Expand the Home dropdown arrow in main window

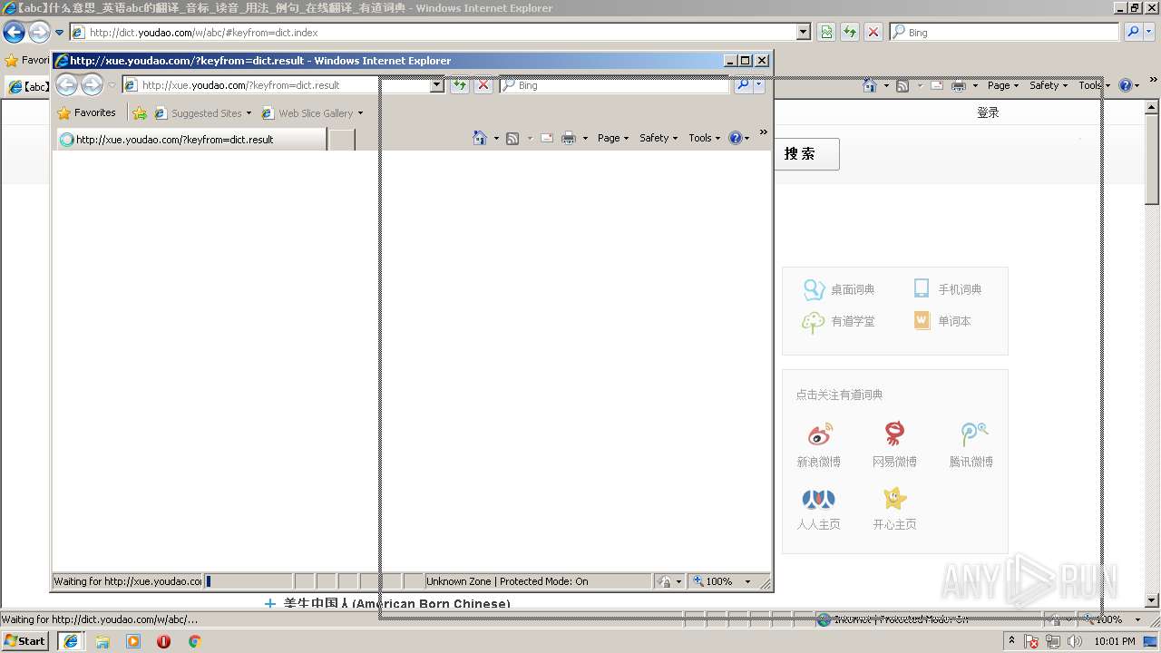point(885,85)
